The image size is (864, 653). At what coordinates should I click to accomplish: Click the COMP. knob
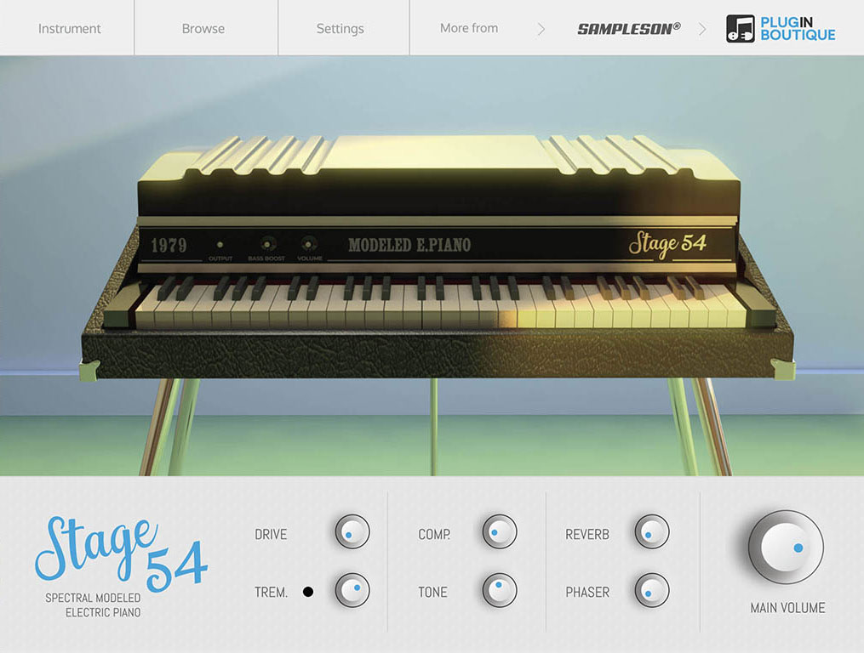point(499,531)
